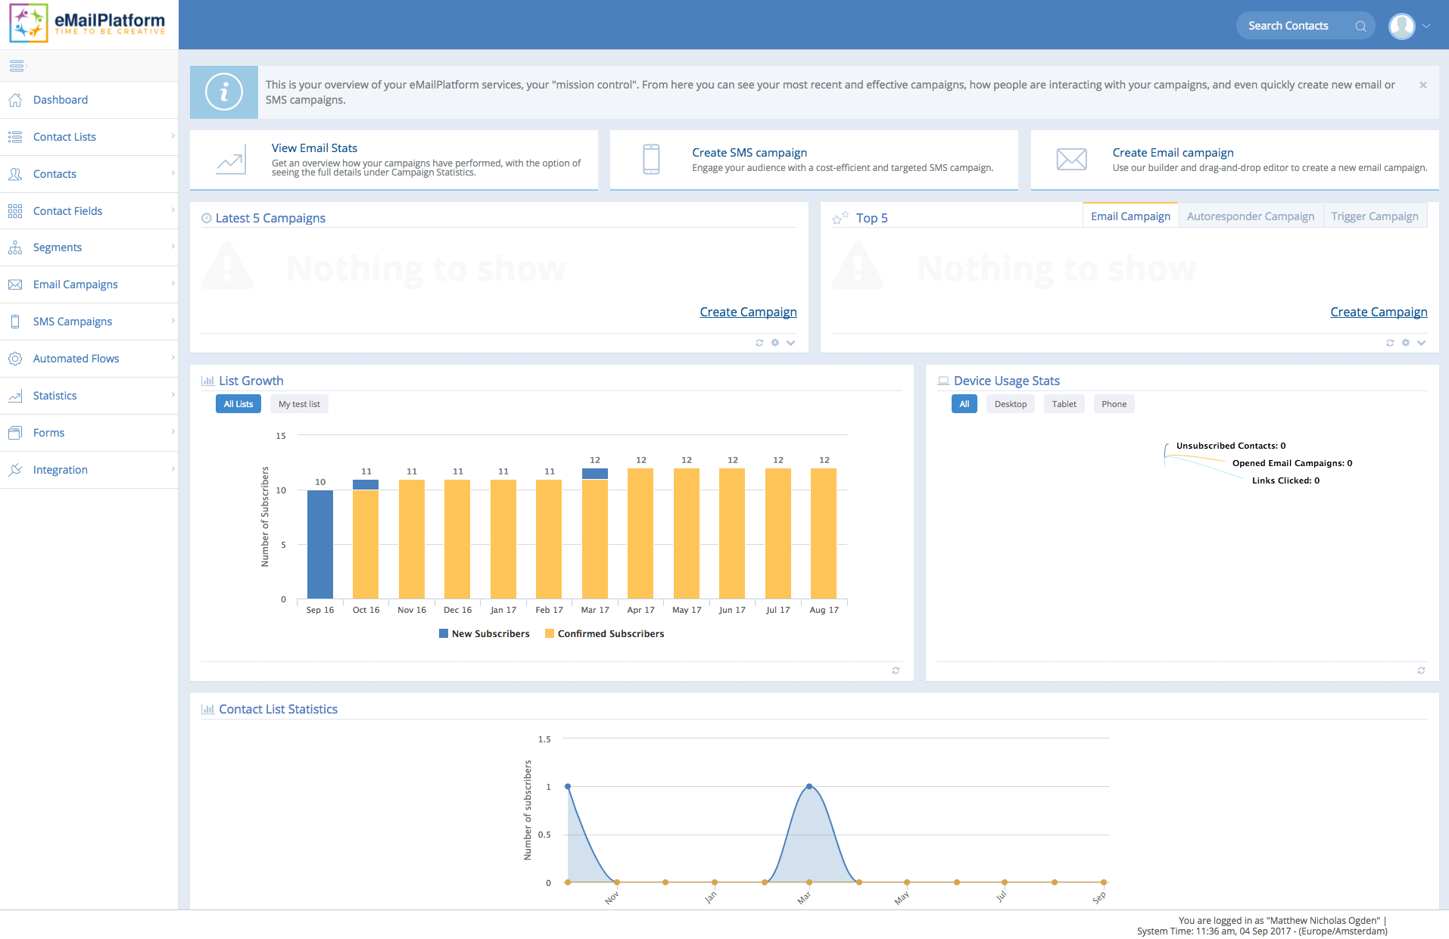Toggle the Phone device filter
Screen dimensions: 1449x939
click(1113, 403)
